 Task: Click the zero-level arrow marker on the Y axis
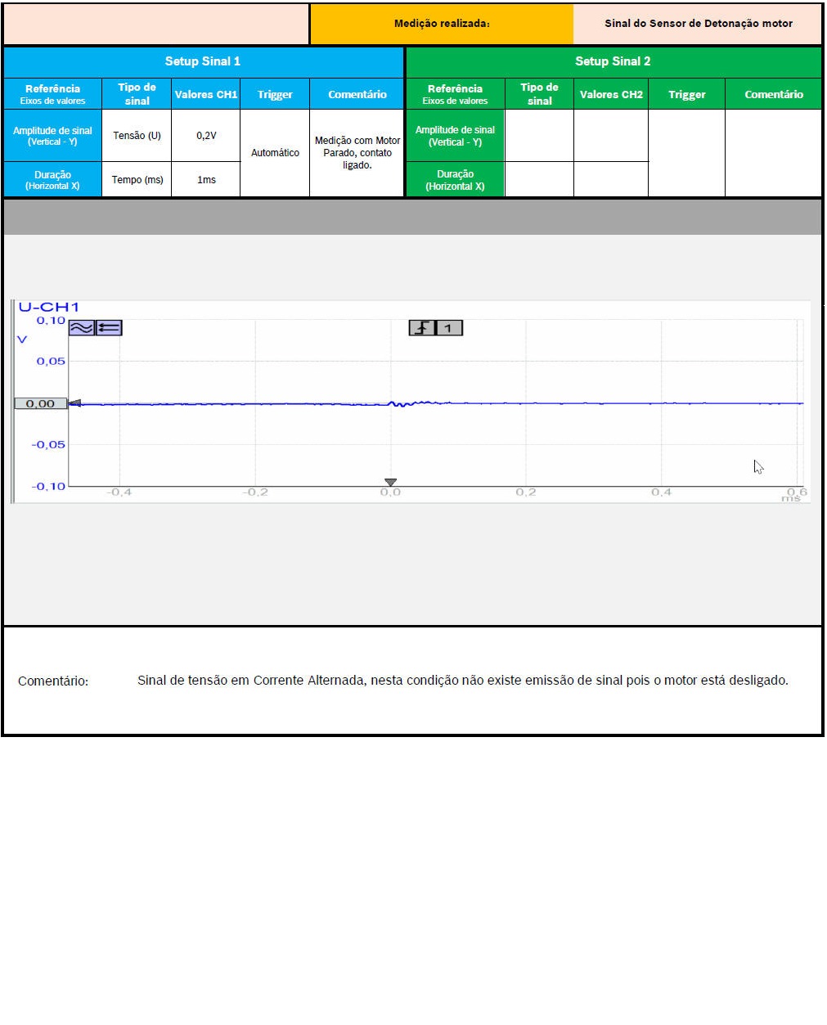[74, 402]
